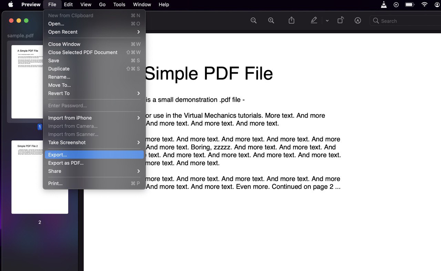Click the Zoom Out magnifier icon

254,20
